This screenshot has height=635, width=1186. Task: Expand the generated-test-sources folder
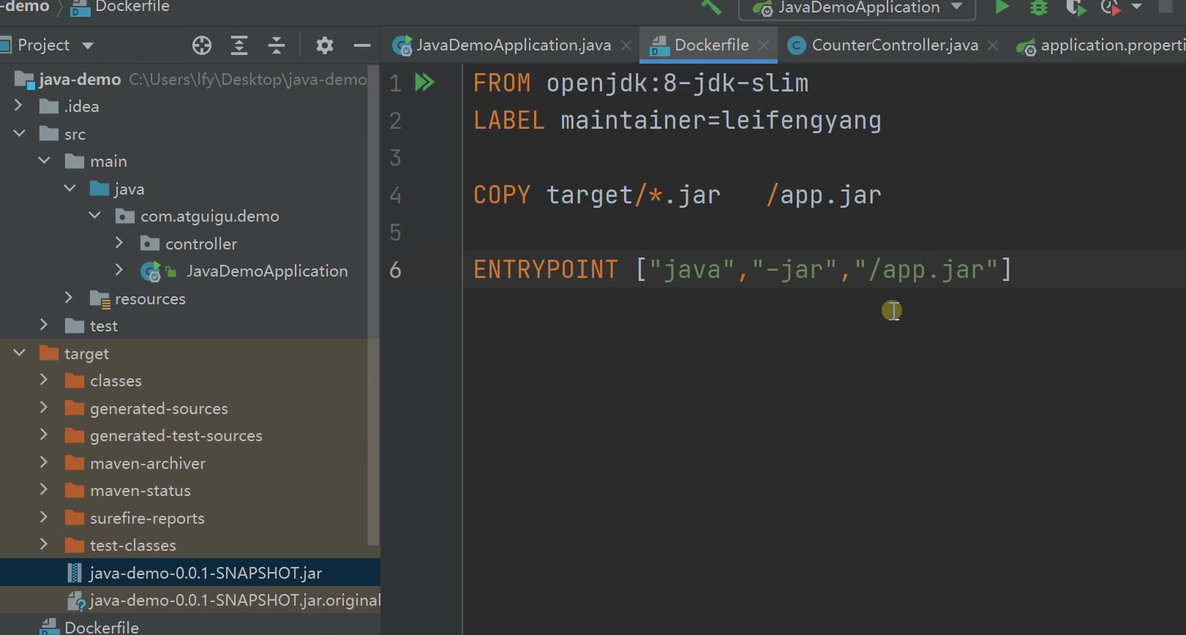point(44,435)
